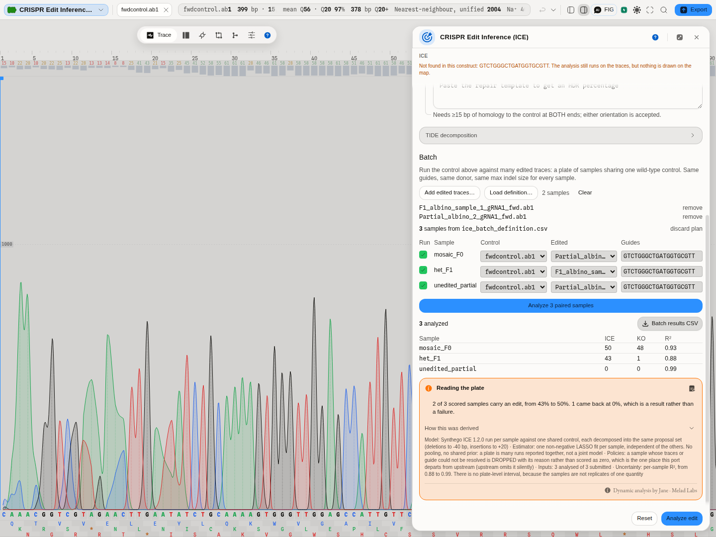Remove Partial_albino_2_gRNA1_fwd.ab1 trace

[692, 217]
